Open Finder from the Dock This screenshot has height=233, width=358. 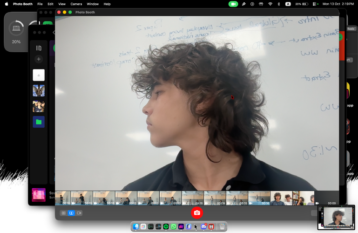(135, 226)
